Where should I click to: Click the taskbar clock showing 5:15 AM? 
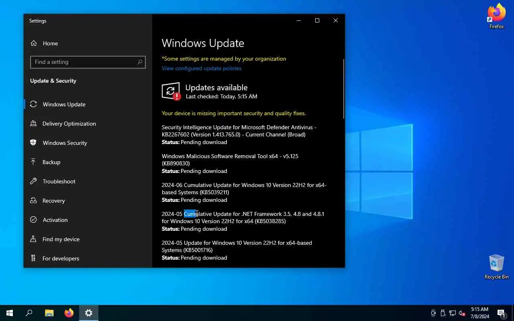(x=479, y=313)
